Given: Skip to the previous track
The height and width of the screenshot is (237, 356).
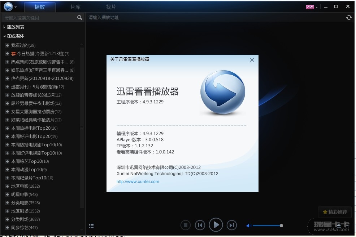Looking at the screenshot, I should (200, 225).
